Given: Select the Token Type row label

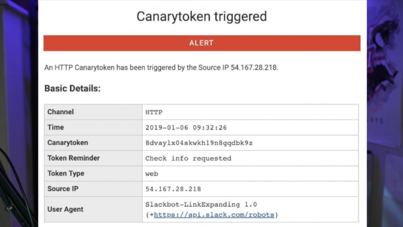Looking at the screenshot, I should (66, 173).
